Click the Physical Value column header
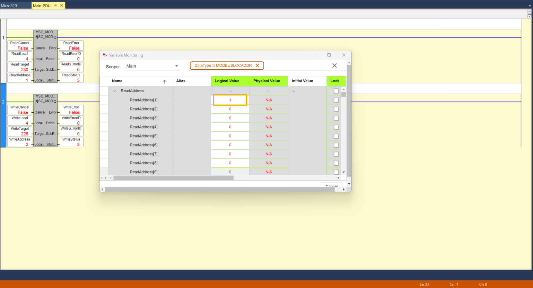Image resolution: width=533 pixels, height=288 pixels. [266, 81]
